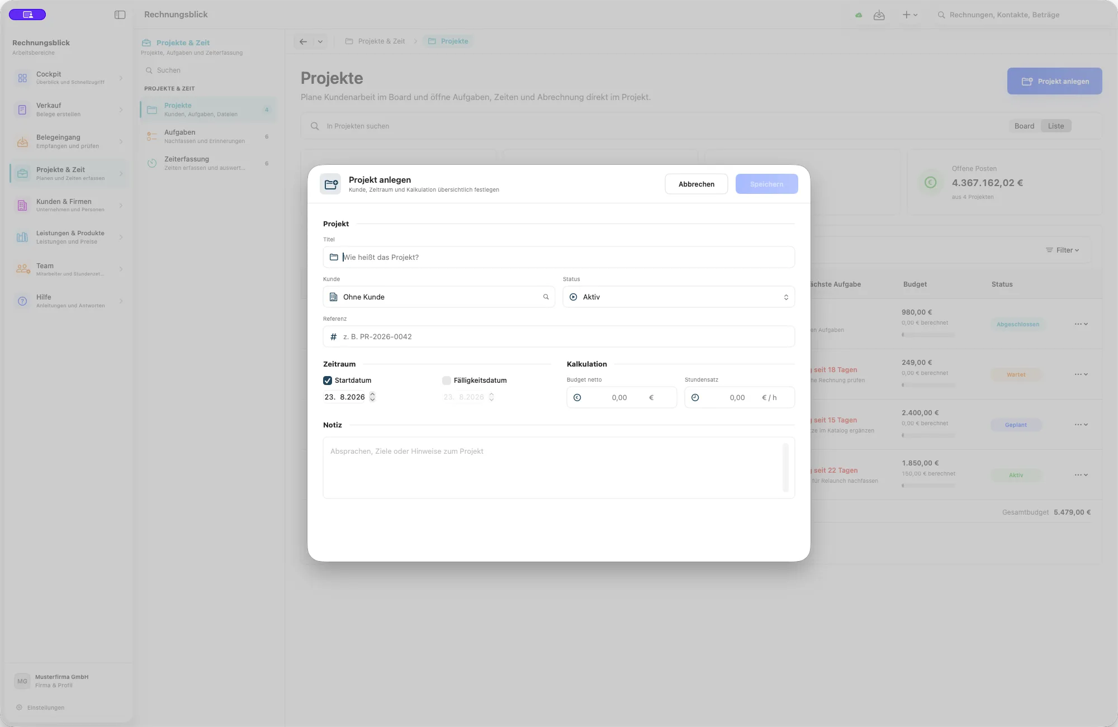Screen dimensions: 1118x727
Task: Click the Hilfe question mark icon
Action: [22, 301]
